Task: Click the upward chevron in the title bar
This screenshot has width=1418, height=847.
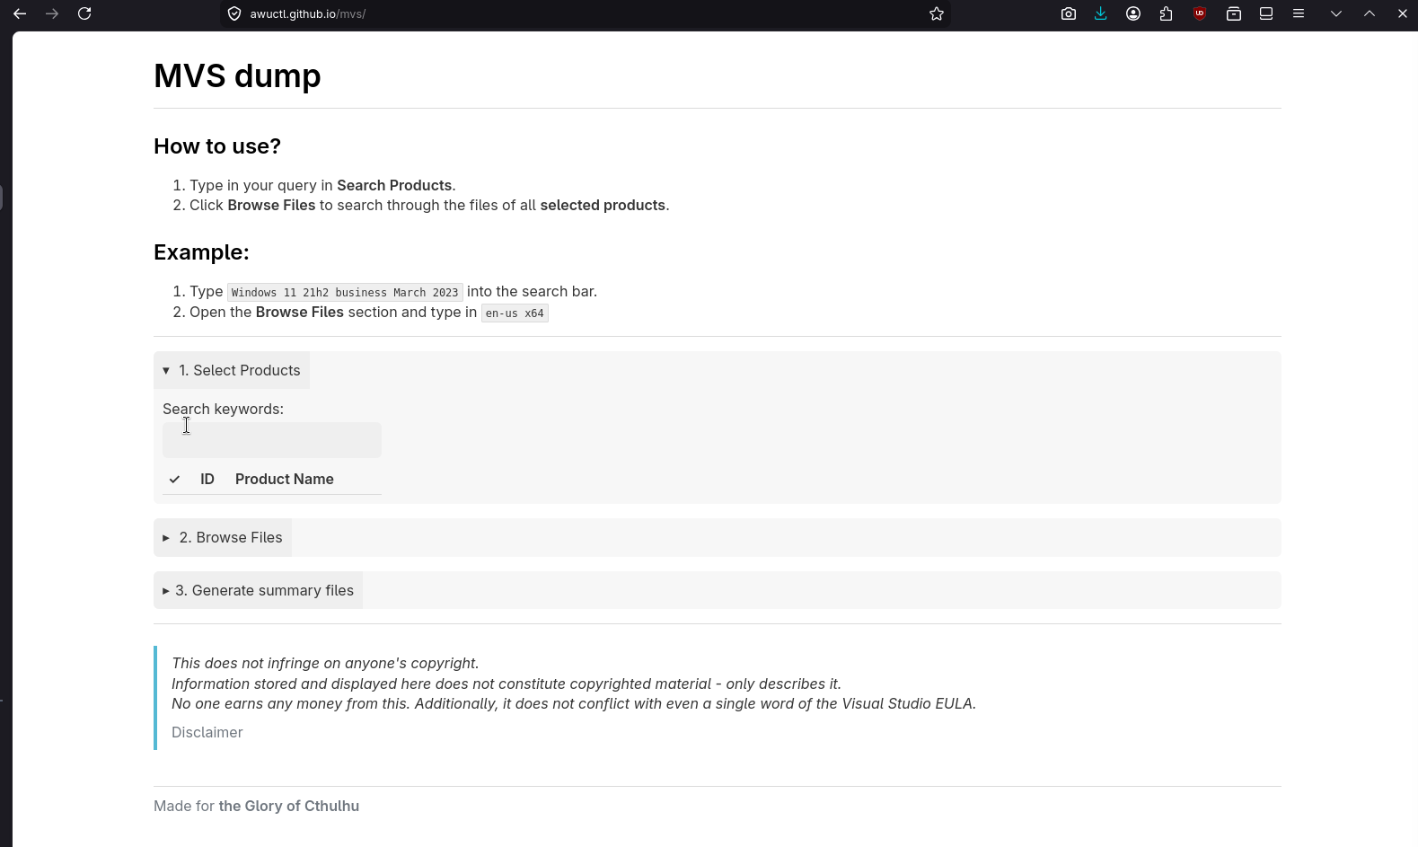Action: click(1370, 13)
